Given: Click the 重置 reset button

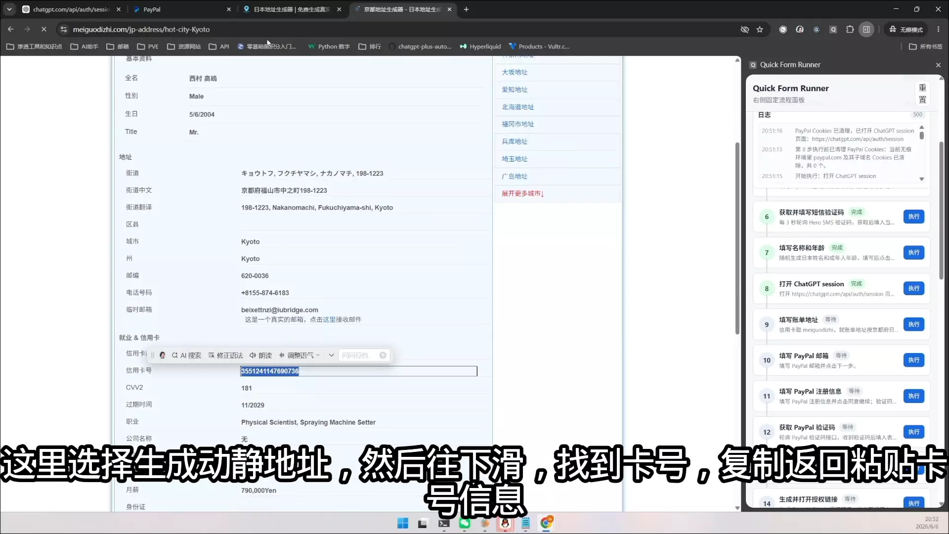Looking at the screenshot, I should (x=922, y=93).
